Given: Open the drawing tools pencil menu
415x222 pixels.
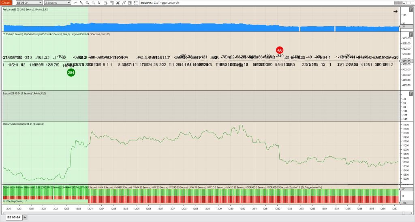Looking at the screenshot, I should pos(81,3).
